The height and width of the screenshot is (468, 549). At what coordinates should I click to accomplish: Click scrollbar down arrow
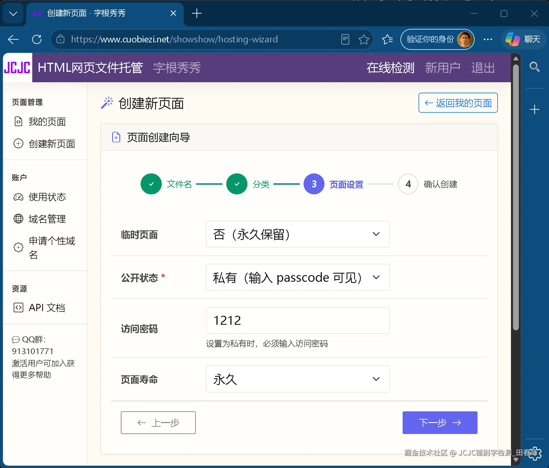pyautogui.click(x=516, y=460)
